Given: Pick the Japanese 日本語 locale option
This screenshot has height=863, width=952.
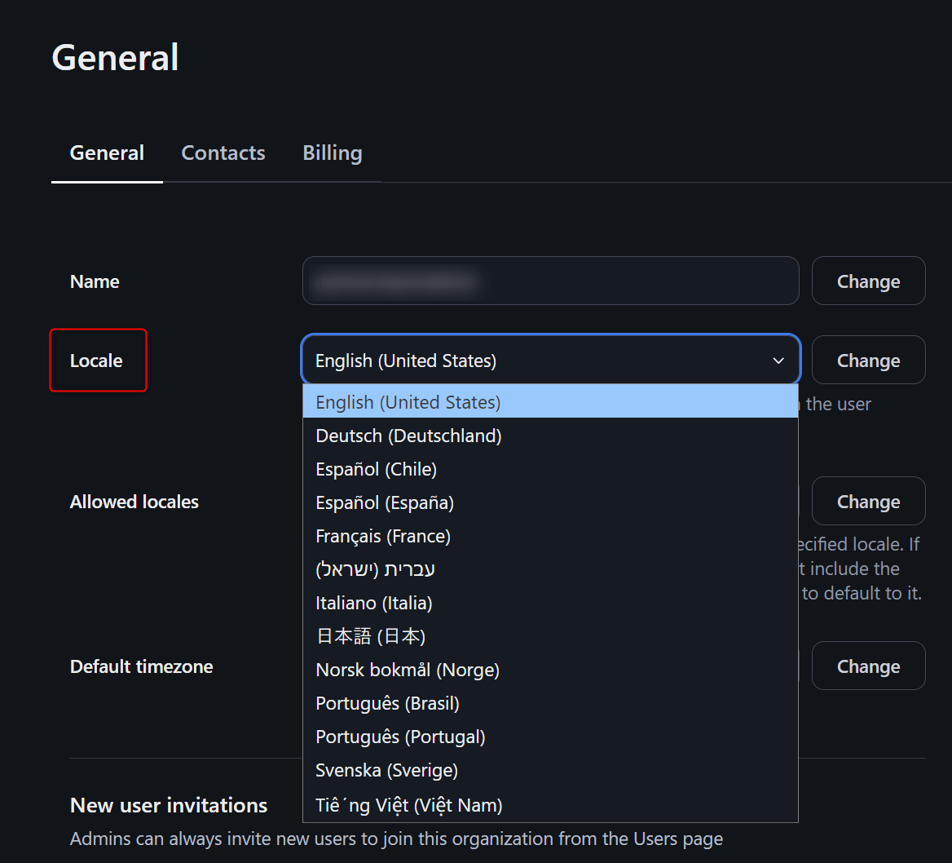Looking at the screenshot, I should coord(371,636).
